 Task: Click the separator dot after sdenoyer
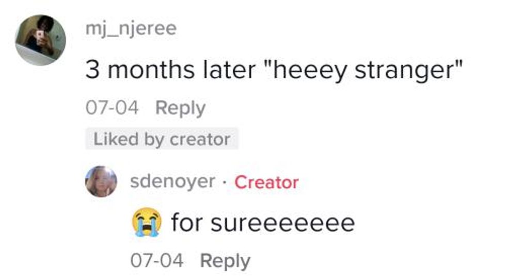225,182
